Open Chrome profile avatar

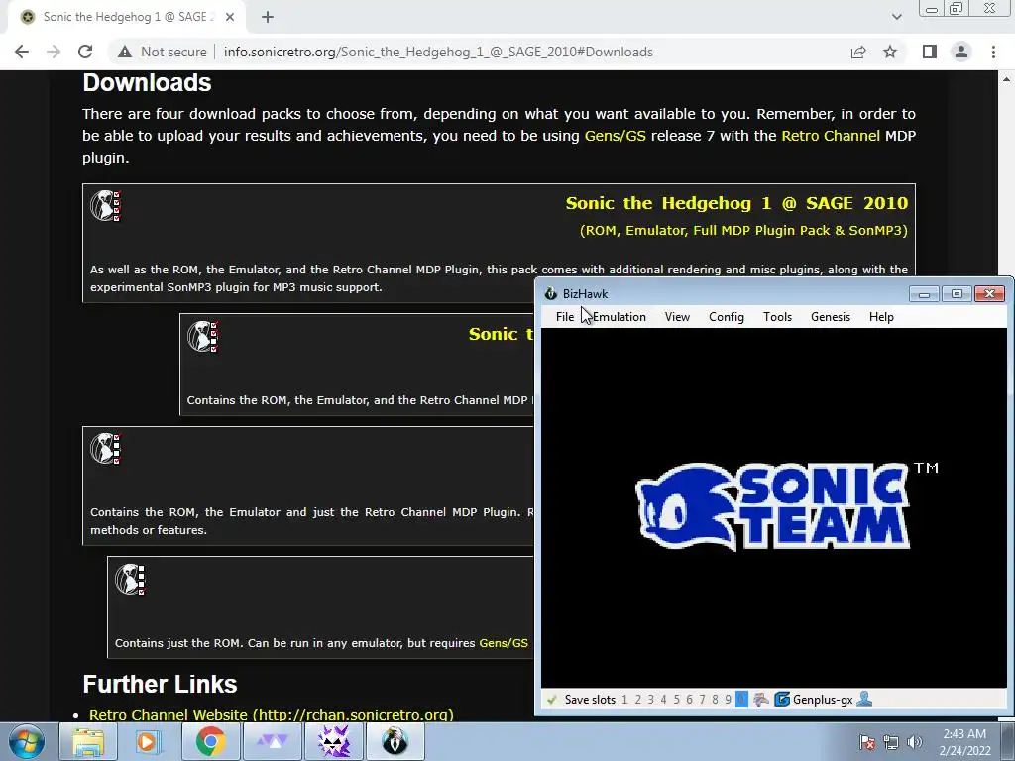coord(961,52)
